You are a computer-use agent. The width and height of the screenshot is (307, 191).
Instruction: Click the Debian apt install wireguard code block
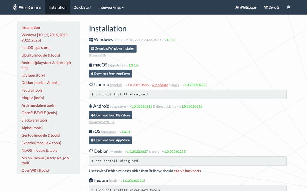(x=188, y=161)
